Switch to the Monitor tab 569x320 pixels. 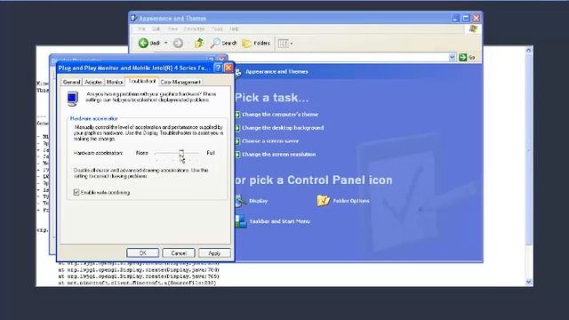[x=115, y=83]
